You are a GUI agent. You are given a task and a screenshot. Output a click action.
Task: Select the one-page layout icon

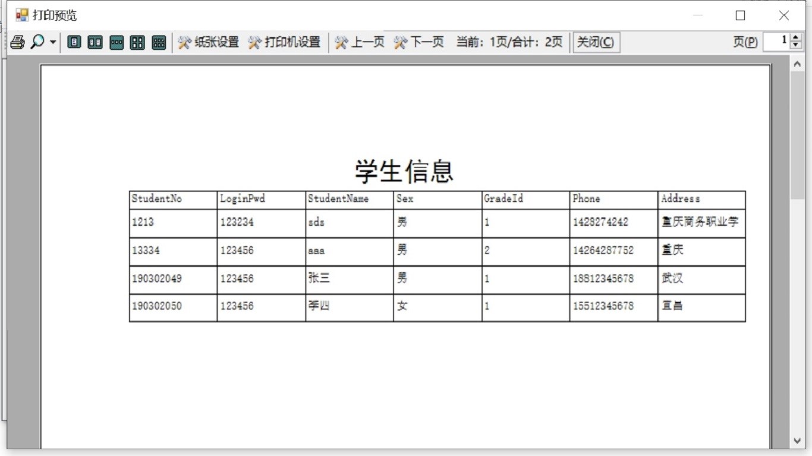pyautogui.click(x=74, y=42)
